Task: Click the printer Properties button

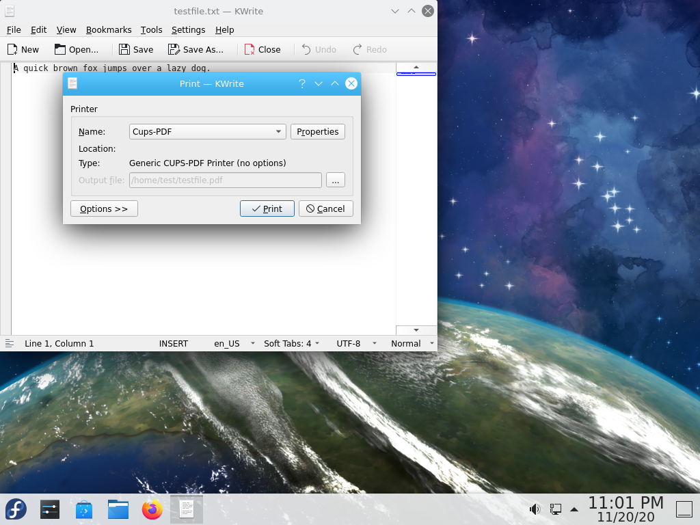Action: tap(318, 132)
